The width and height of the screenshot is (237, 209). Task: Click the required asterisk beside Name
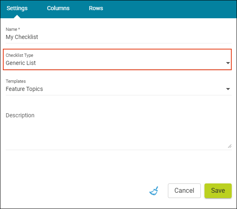(19, 29)
